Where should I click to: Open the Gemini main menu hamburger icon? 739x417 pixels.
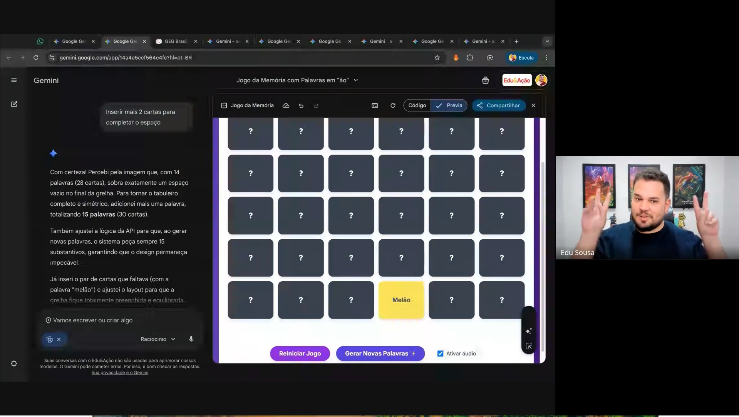point(14,80)
